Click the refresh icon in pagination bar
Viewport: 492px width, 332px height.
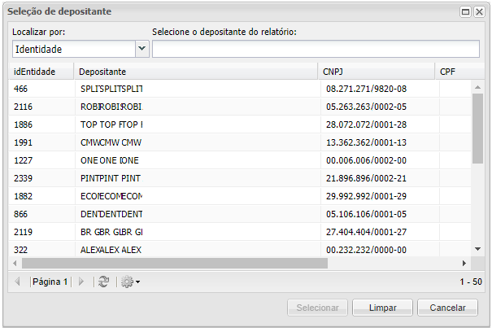coord(103,282)
